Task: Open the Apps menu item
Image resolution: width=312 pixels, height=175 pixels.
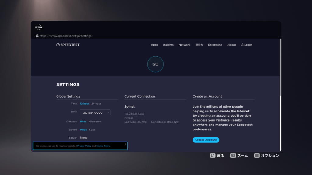Action: pyautogui.click(x=154, y=45)
